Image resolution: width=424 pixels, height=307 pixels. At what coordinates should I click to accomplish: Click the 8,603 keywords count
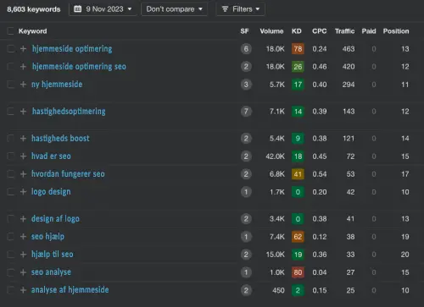(x=34, y=9)
